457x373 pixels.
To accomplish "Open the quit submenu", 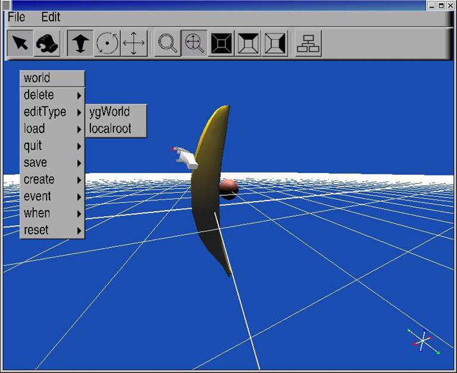I will point(52,146).
